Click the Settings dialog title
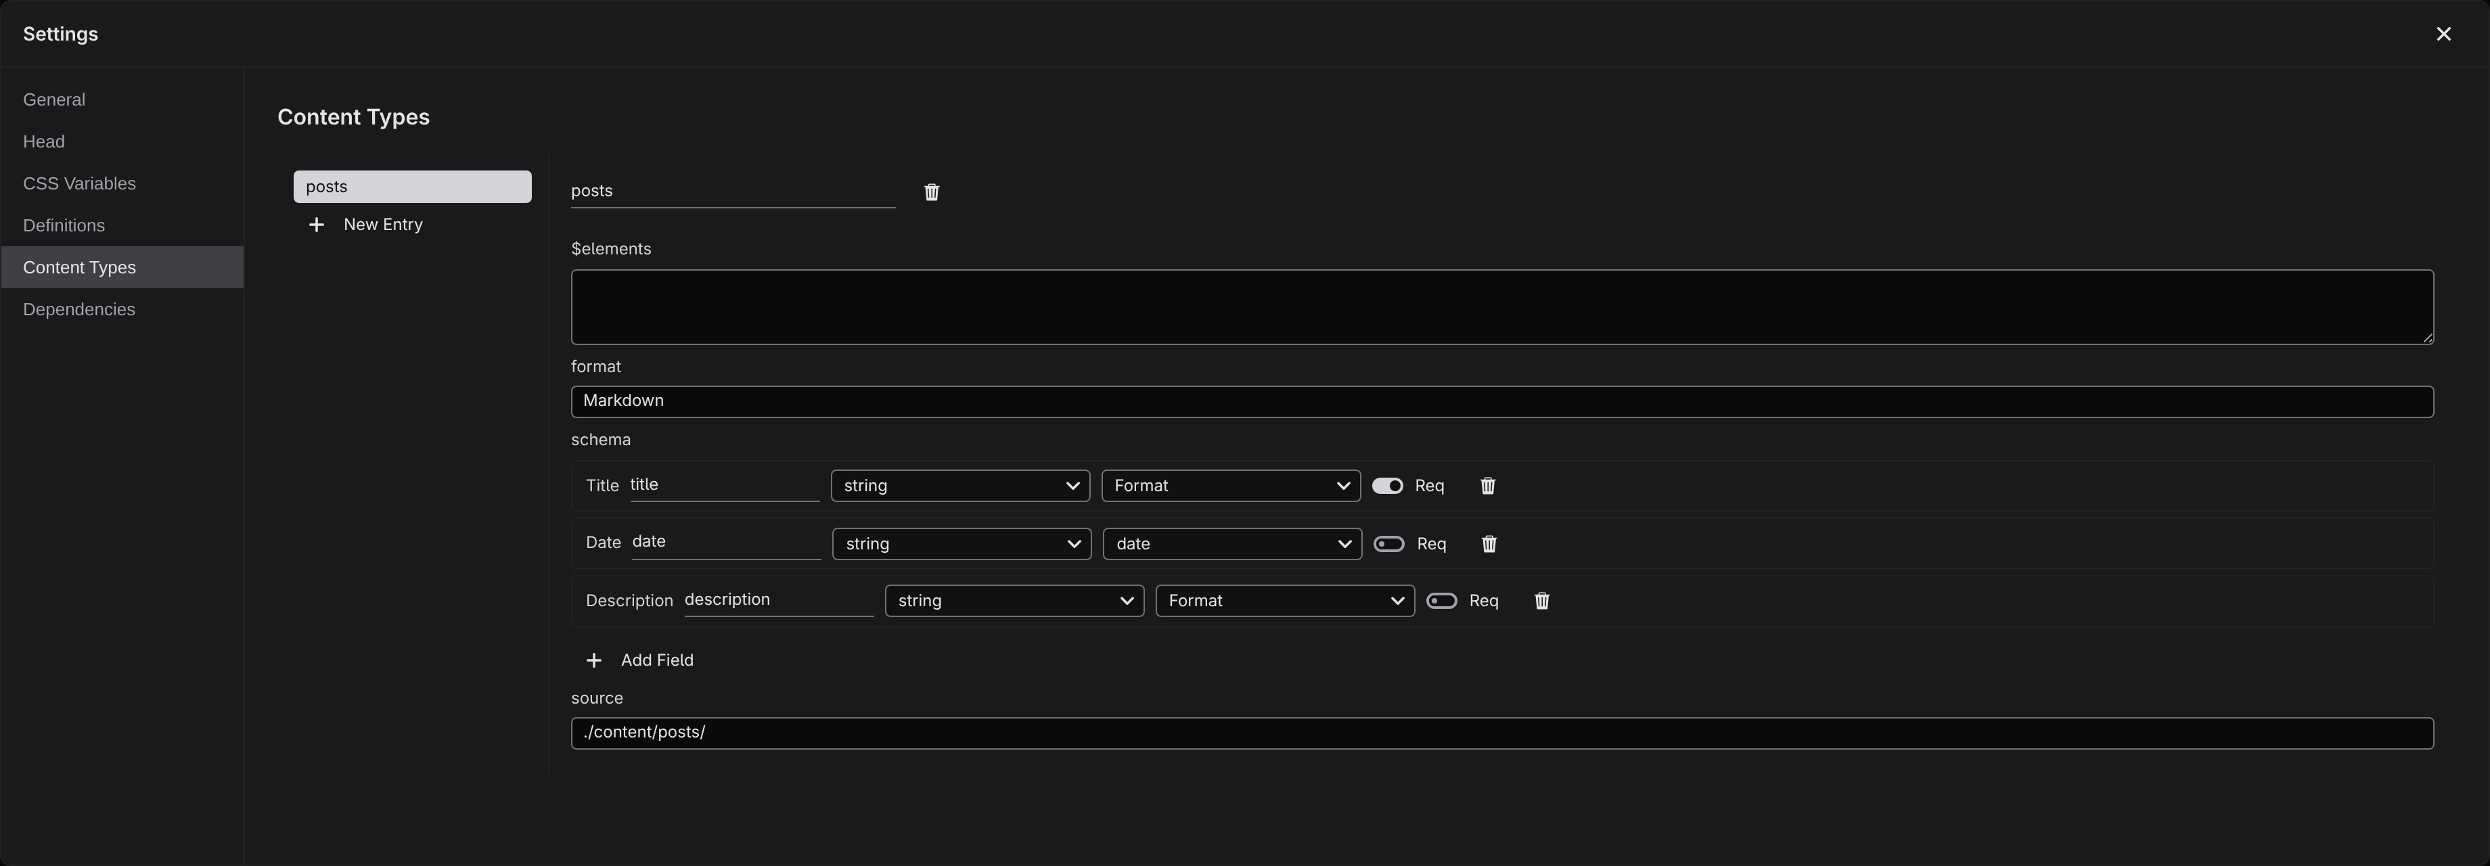The image size is (2490, 866). pyautogui.click(x=61, y=34)
